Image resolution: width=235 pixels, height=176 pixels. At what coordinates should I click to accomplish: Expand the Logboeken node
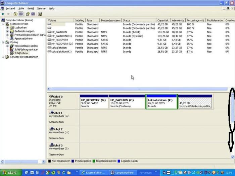coord(7,27)
